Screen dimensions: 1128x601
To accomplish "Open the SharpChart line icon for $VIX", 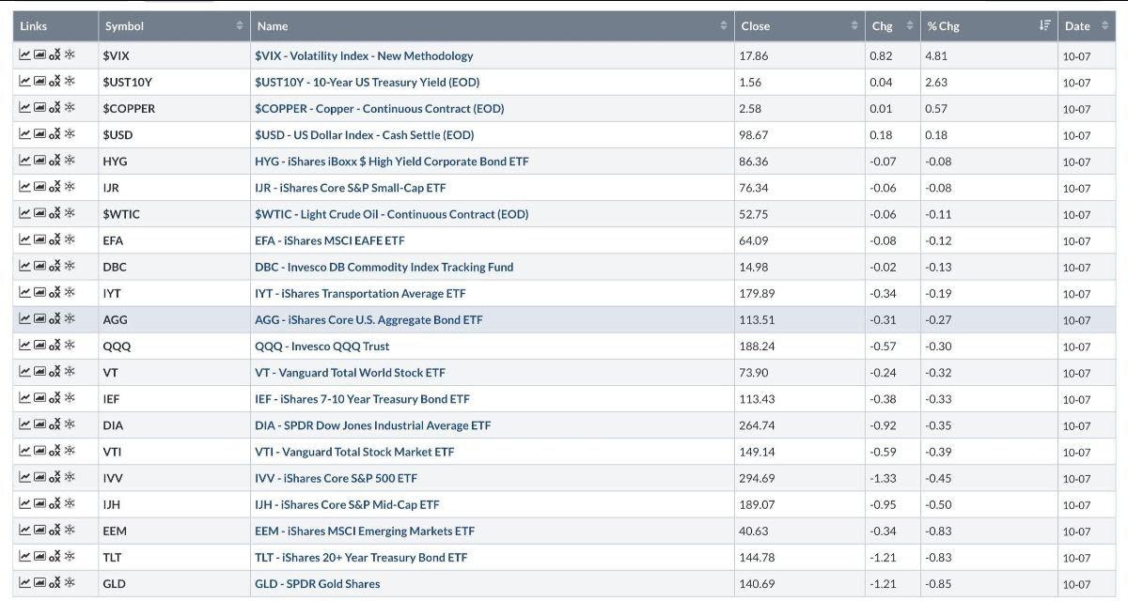I will click(24, 55).
